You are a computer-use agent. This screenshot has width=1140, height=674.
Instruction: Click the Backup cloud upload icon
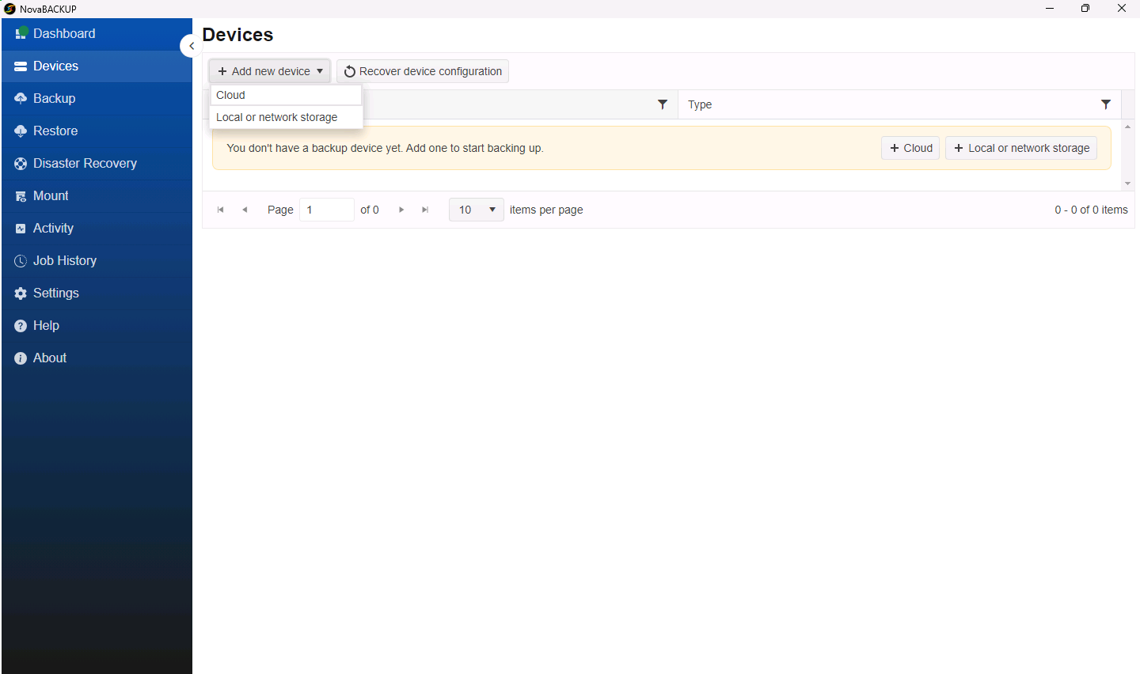21,99
